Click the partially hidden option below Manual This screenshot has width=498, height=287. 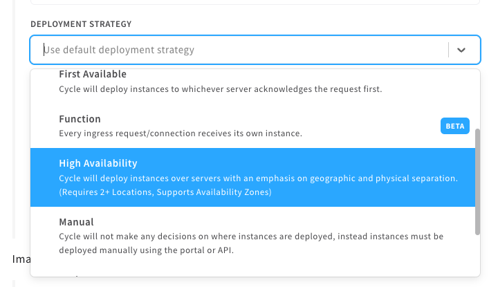[x=76, y=274]
